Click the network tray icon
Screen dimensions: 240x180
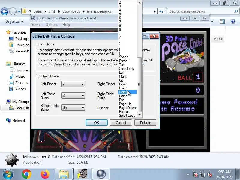click(x=202, y=174)
